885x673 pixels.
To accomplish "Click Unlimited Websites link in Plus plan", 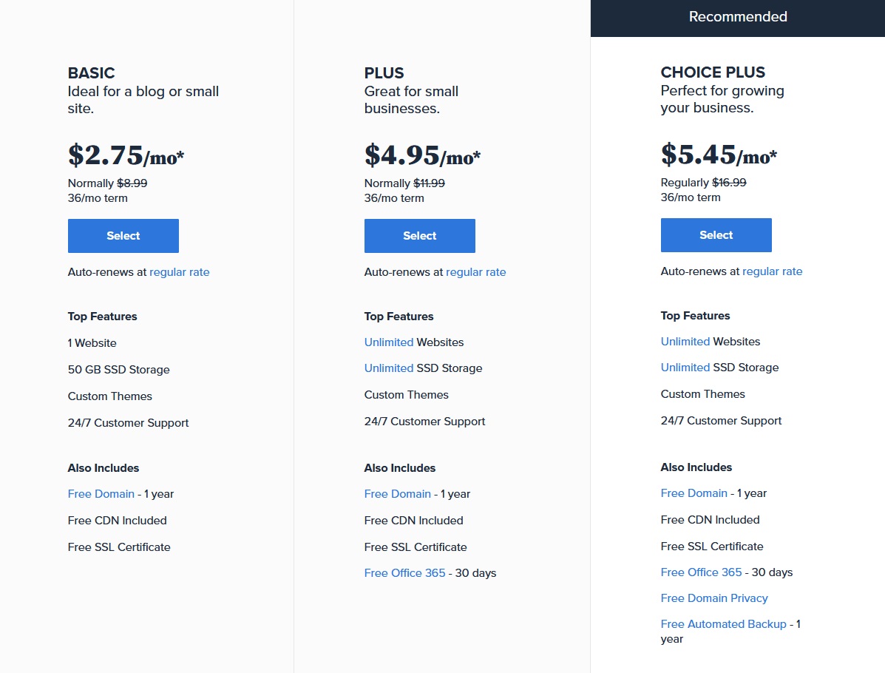I will pos(388,342).
